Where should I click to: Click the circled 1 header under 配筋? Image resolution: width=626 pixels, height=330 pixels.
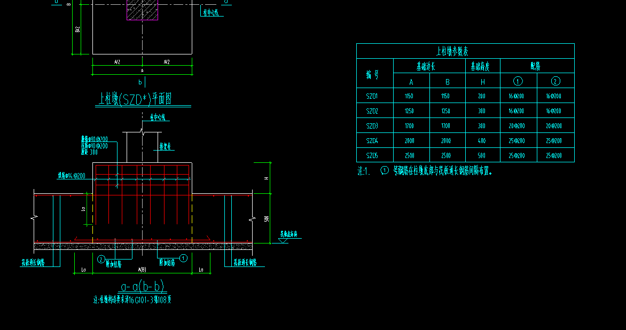tap(518, 81)
